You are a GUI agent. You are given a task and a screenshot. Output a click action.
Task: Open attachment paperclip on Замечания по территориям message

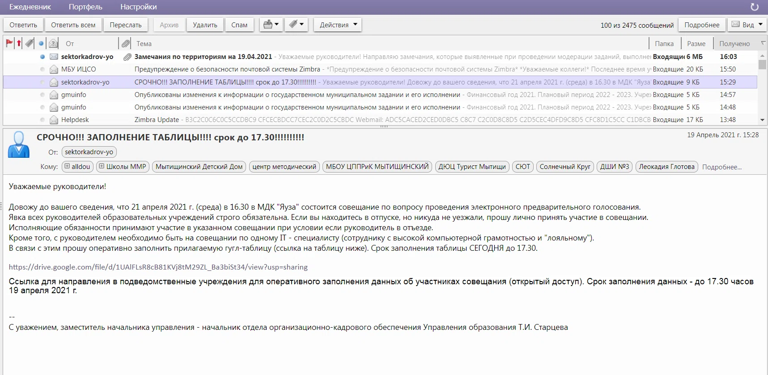127,57
